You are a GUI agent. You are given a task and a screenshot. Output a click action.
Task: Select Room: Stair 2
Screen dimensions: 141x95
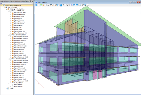click(18, 29)
